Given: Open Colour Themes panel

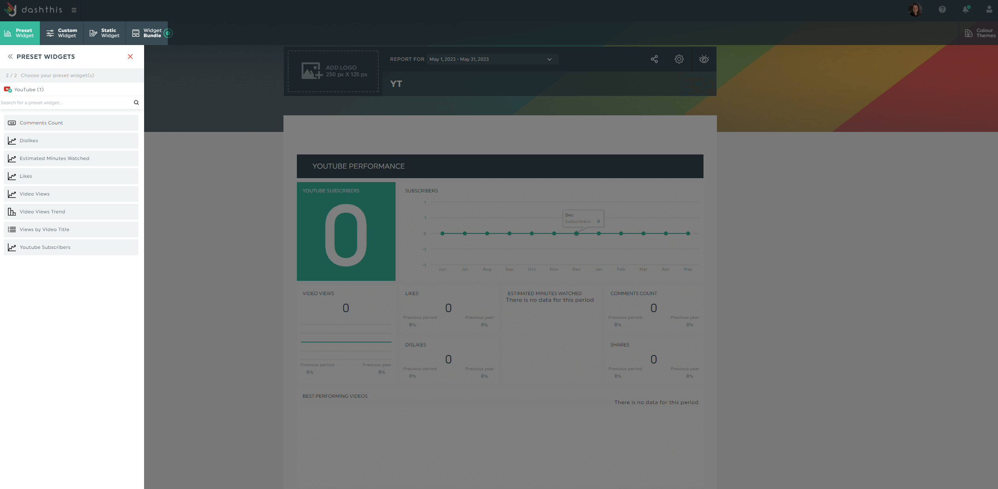Looking at the screenshot, I should 979,33.
